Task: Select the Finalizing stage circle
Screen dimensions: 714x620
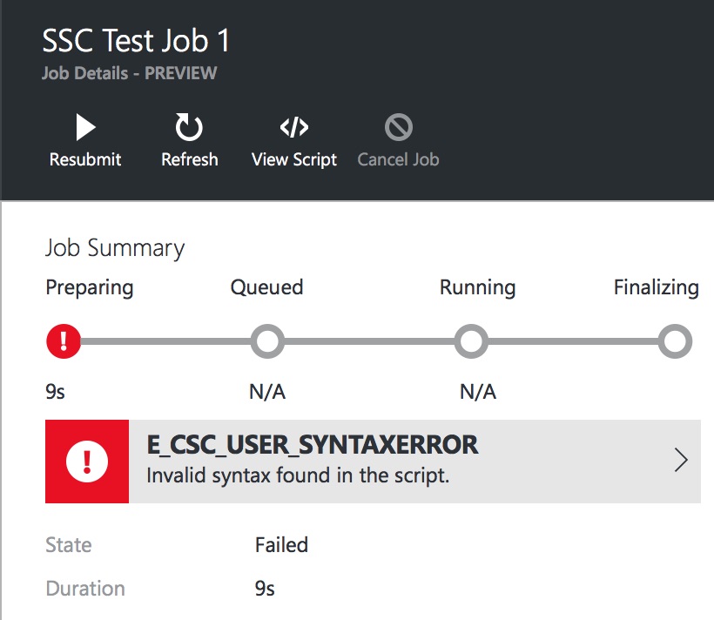Action: click(x=674, y=341)
